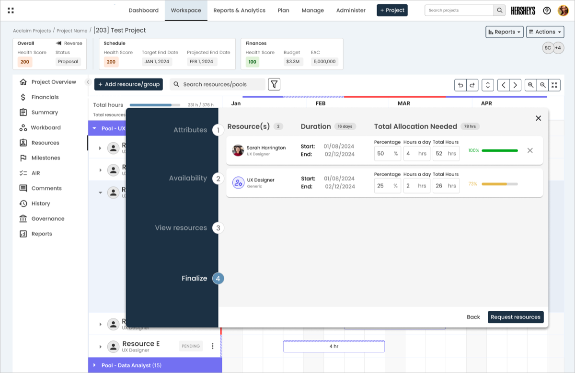Click the Back button
Viewport: 575px width, 373px height.
[x=473, y=317]
